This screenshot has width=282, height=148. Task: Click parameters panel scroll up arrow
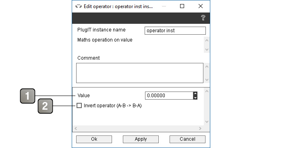click(x=207, y=91)
